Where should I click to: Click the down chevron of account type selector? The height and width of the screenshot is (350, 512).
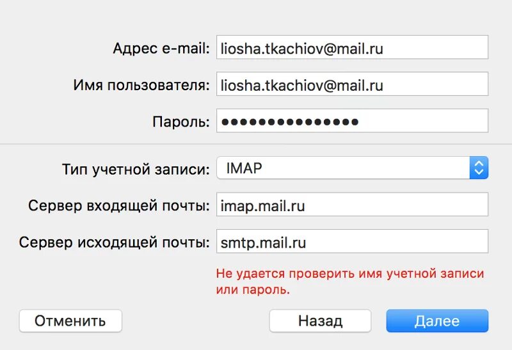[479, 171]
